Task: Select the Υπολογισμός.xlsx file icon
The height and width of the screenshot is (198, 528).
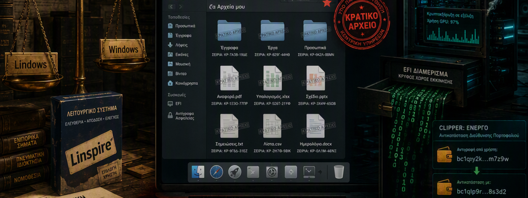Action: point(273,78)
